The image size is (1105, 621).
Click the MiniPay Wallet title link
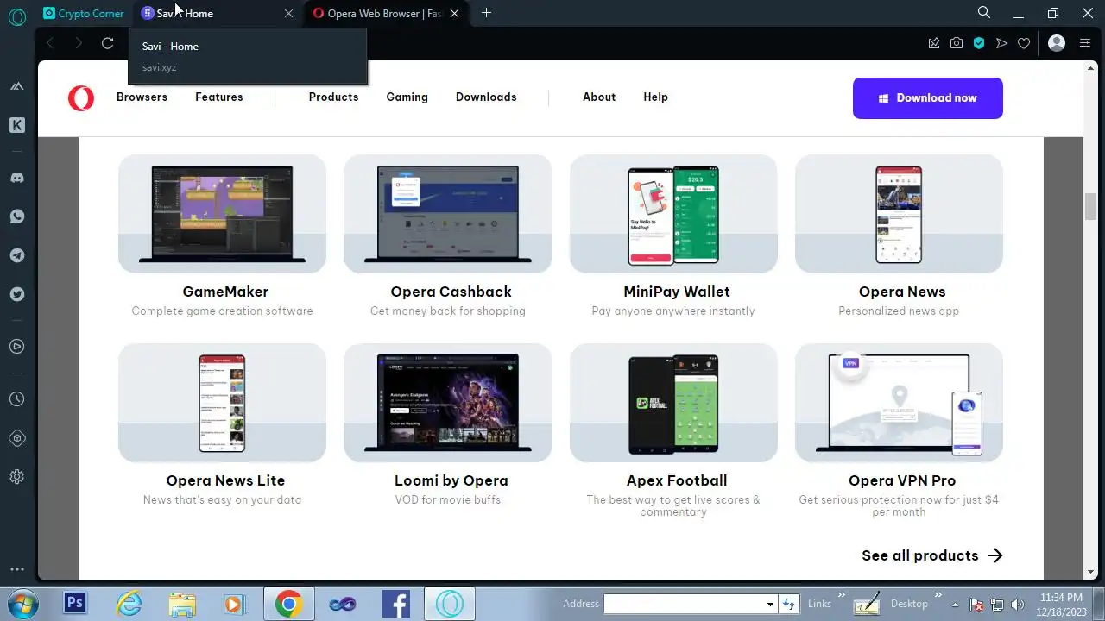click(x=677, y=292)
